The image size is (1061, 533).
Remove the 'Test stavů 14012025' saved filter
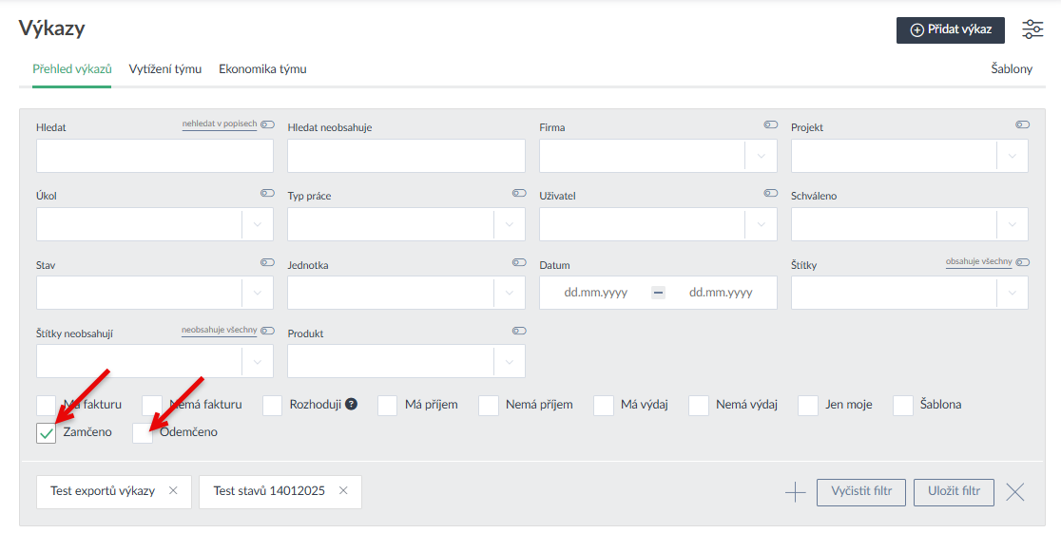(343, 491)
